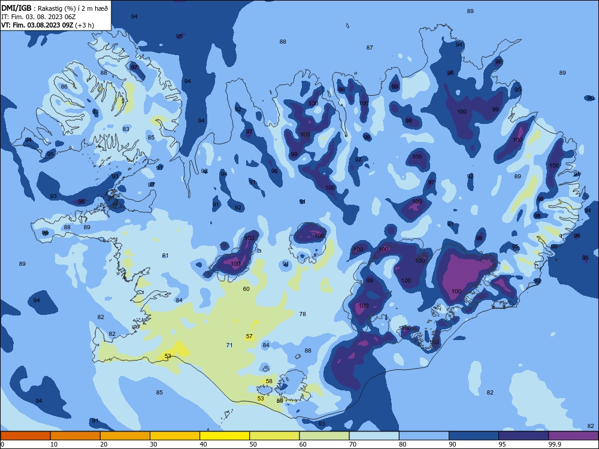Choose the golden 30–40 legend swatch

pyautogui.click(x=175, y=436)
